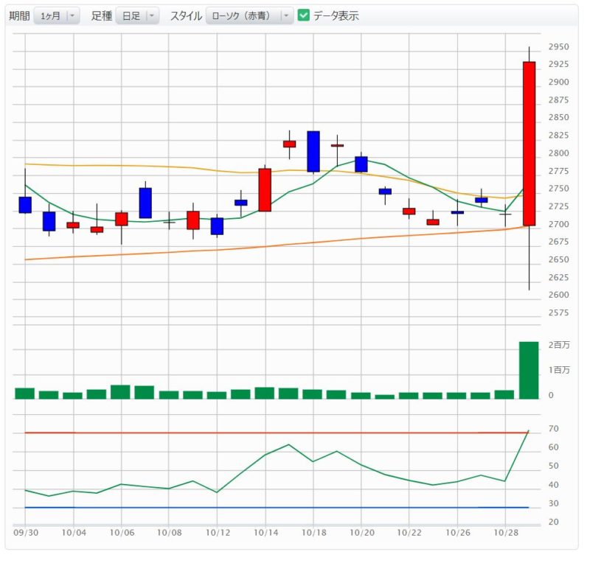Click the red 70 overbought line
Viewport: 590px width, 563px height.
click(x=277, y=433)
